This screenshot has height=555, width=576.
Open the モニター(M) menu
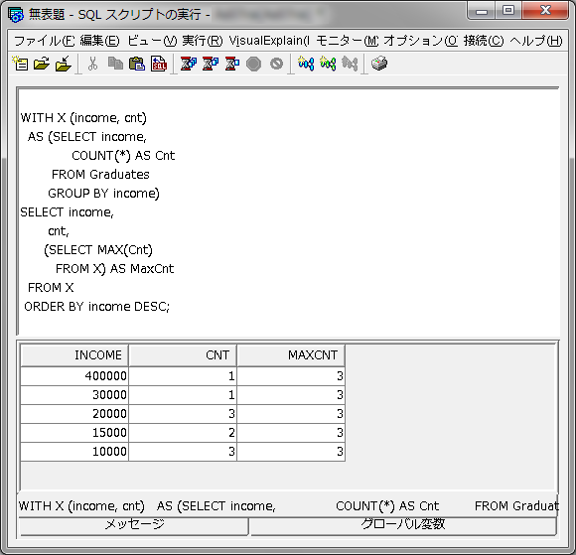coord(348,41)
